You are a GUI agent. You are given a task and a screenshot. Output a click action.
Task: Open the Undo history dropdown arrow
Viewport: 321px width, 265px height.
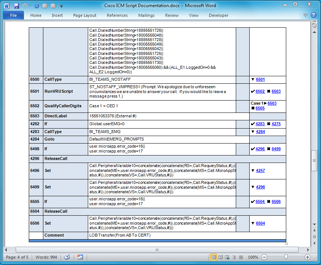tap(30, 6)
